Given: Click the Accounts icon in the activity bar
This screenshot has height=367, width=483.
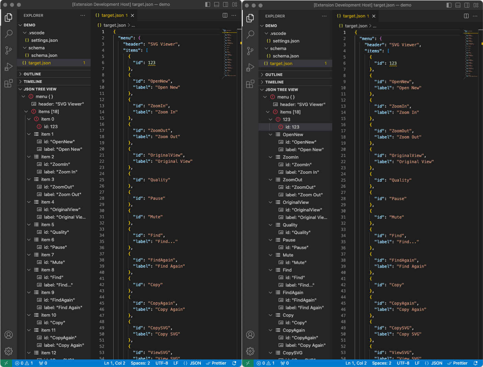Looking at the screenshot, I should pos(8,335).
